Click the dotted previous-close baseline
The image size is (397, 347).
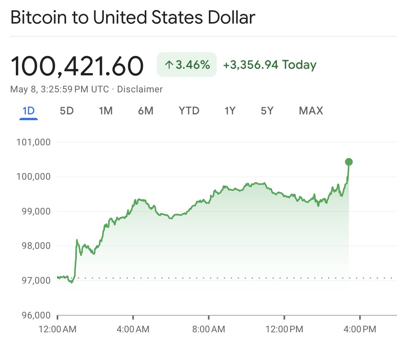click(x=212, y=277)
